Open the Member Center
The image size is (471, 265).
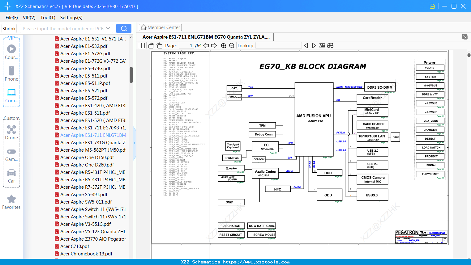tap(160, 27)
